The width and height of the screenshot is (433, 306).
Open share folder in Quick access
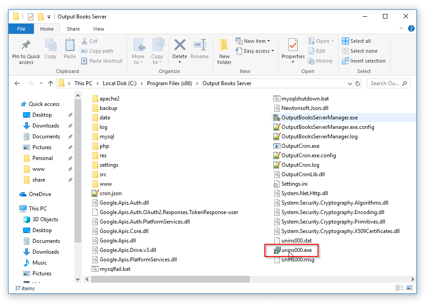[x=35, y=180]
